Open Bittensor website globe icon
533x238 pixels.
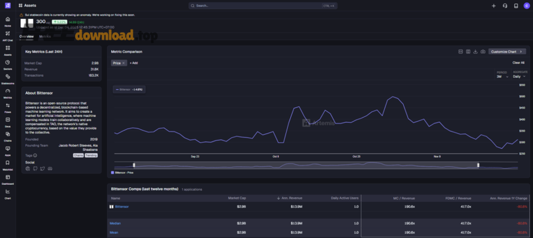coord(27,168)
